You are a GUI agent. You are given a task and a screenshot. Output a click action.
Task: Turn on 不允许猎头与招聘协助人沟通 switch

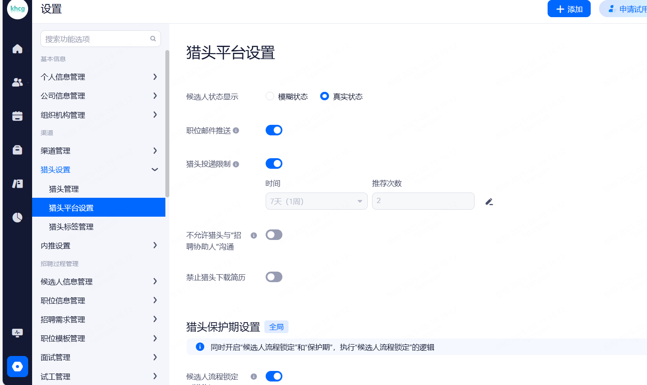[274, 235]
